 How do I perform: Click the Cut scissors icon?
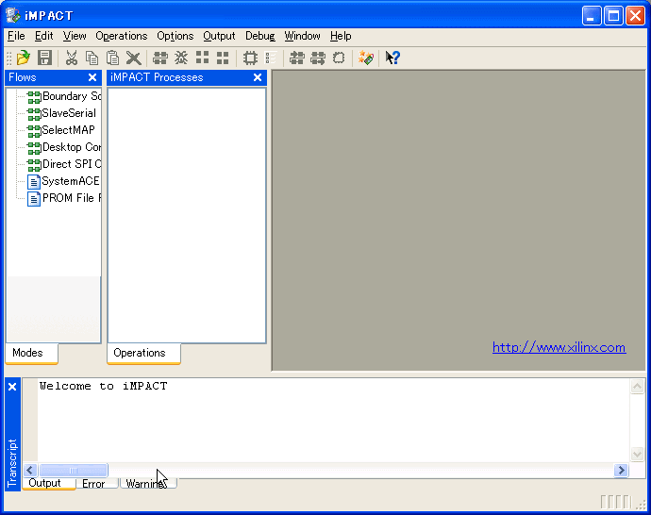click(x=72, y=58)
